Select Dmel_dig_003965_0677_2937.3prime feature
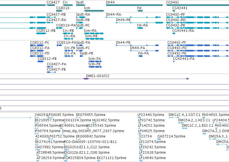This screenshot has height=162, width=229. (x=63, y=134)
